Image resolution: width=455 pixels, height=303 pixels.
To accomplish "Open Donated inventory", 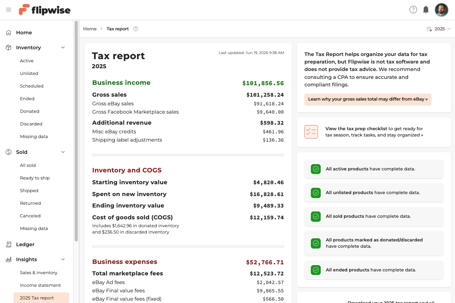I will tap(29, 111).
